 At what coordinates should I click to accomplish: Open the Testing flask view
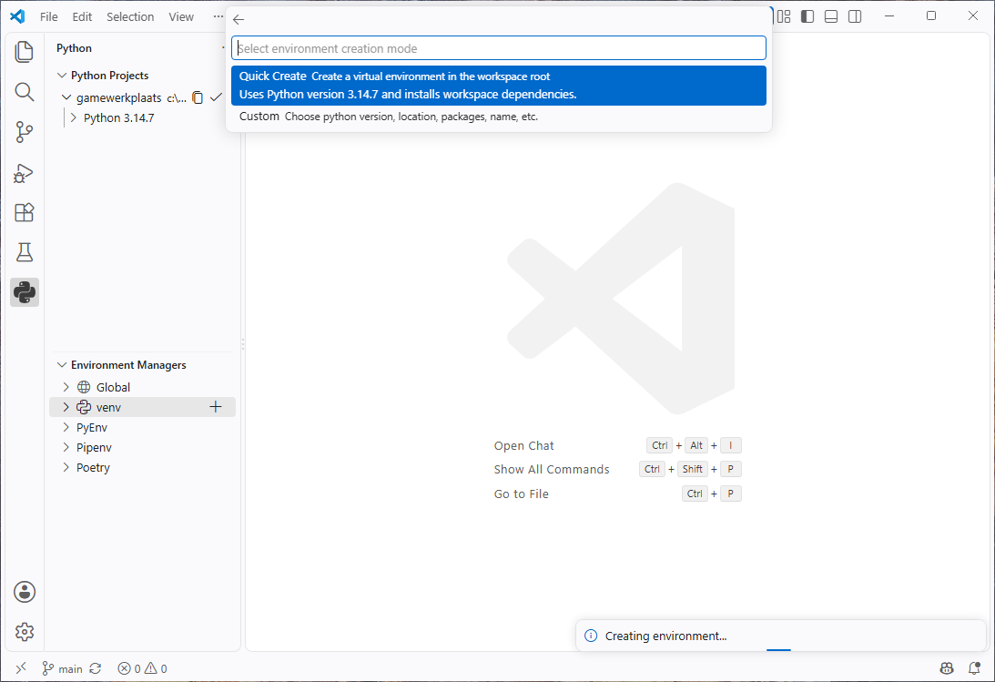click(24, 252)
